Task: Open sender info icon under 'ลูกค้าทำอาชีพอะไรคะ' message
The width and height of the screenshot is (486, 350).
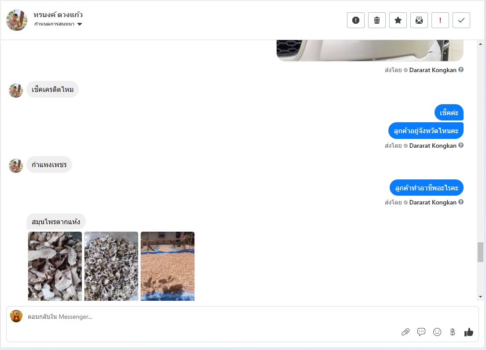Action: click(x=461, y=202)
